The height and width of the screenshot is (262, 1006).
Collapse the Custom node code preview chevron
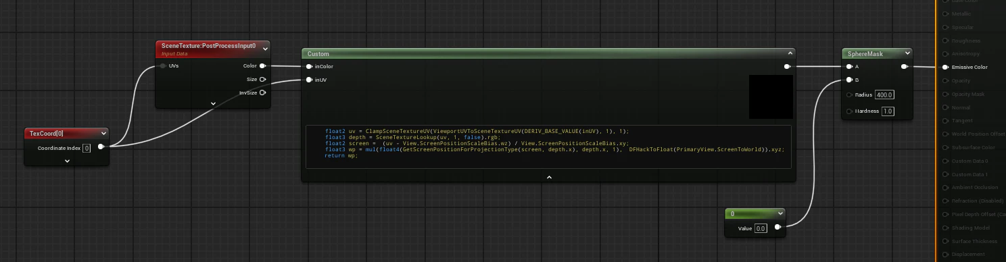coord(549,177)
